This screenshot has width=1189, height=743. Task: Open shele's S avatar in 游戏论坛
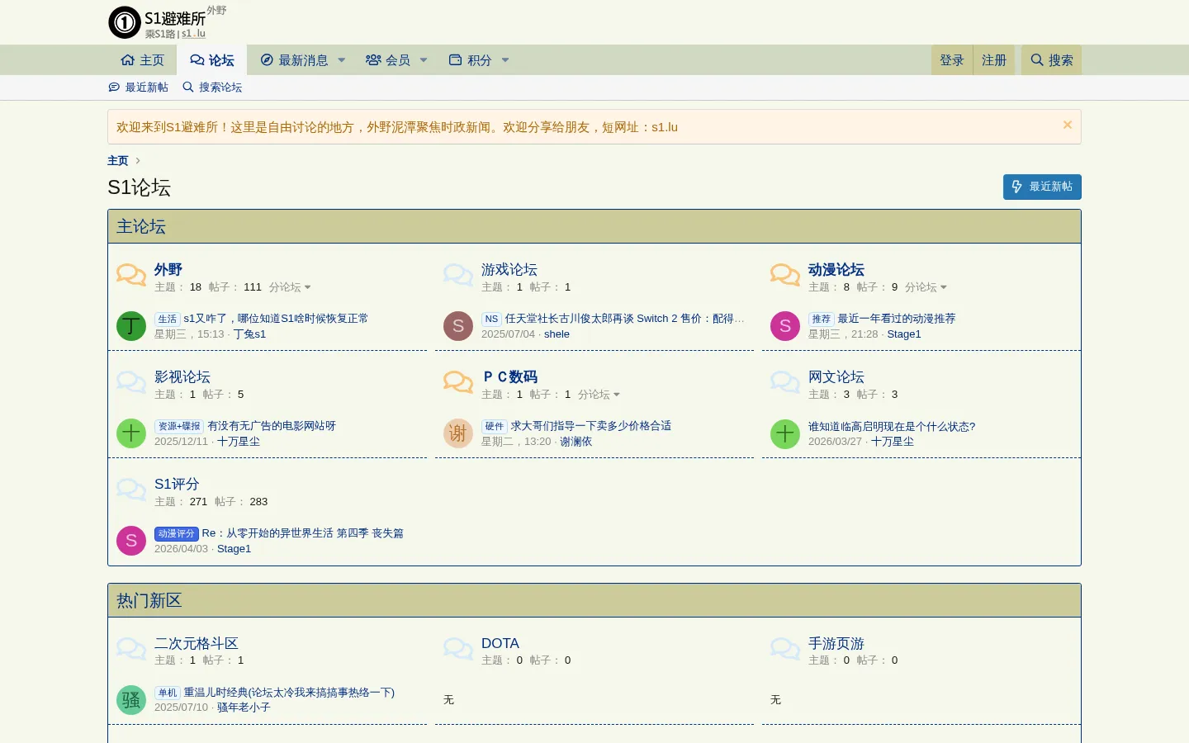[x=458, y=326]
